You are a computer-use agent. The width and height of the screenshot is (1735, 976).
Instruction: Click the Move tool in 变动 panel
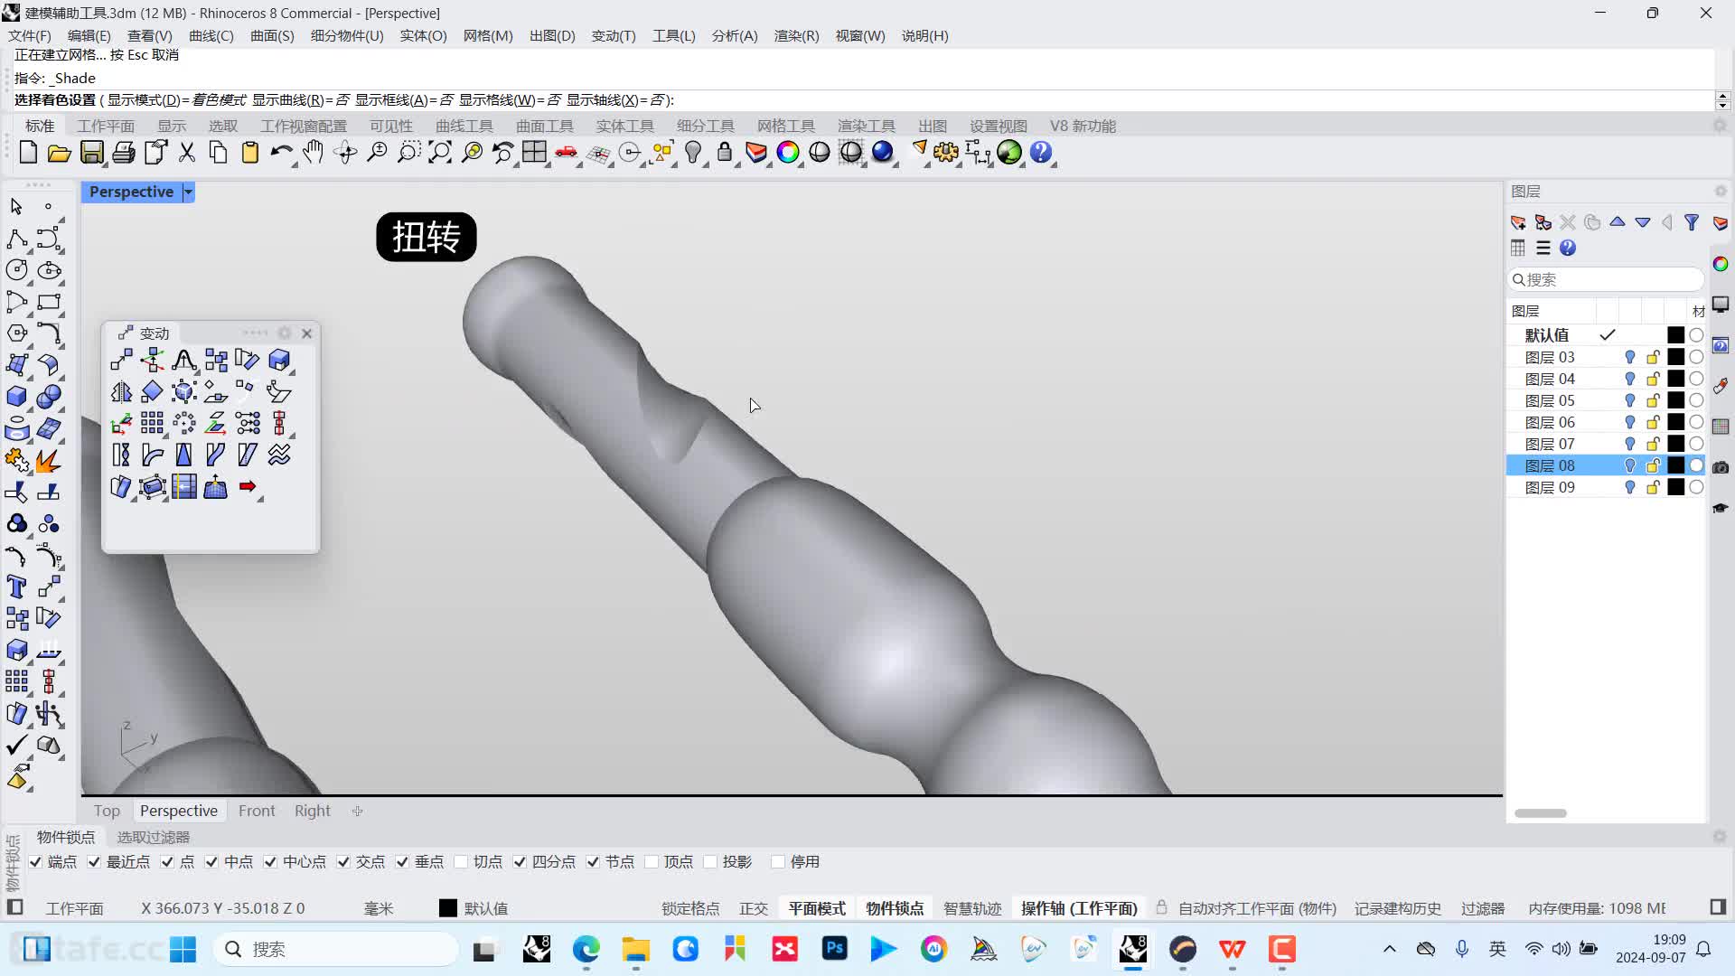(121, 361)
